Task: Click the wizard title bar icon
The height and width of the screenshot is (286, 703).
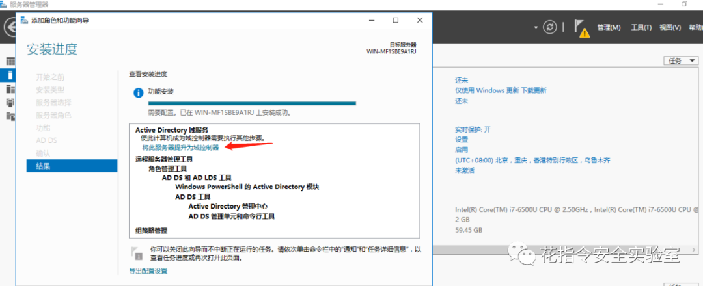Action: point(24,20)
